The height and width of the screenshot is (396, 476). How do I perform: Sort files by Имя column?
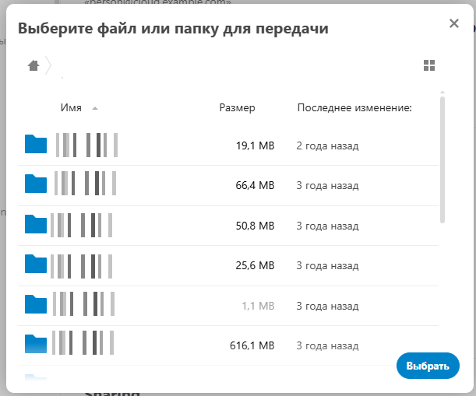(x=71, y=108)
